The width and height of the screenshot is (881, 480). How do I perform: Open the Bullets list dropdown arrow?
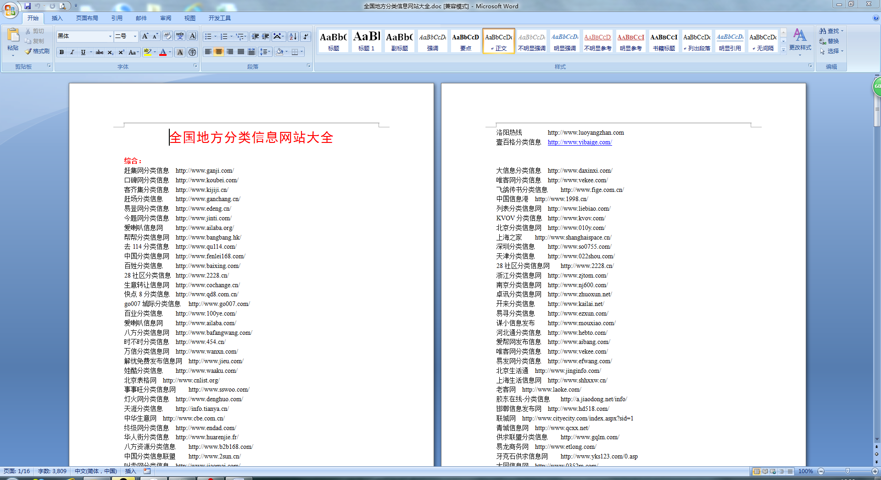click(x=216, y=36)
